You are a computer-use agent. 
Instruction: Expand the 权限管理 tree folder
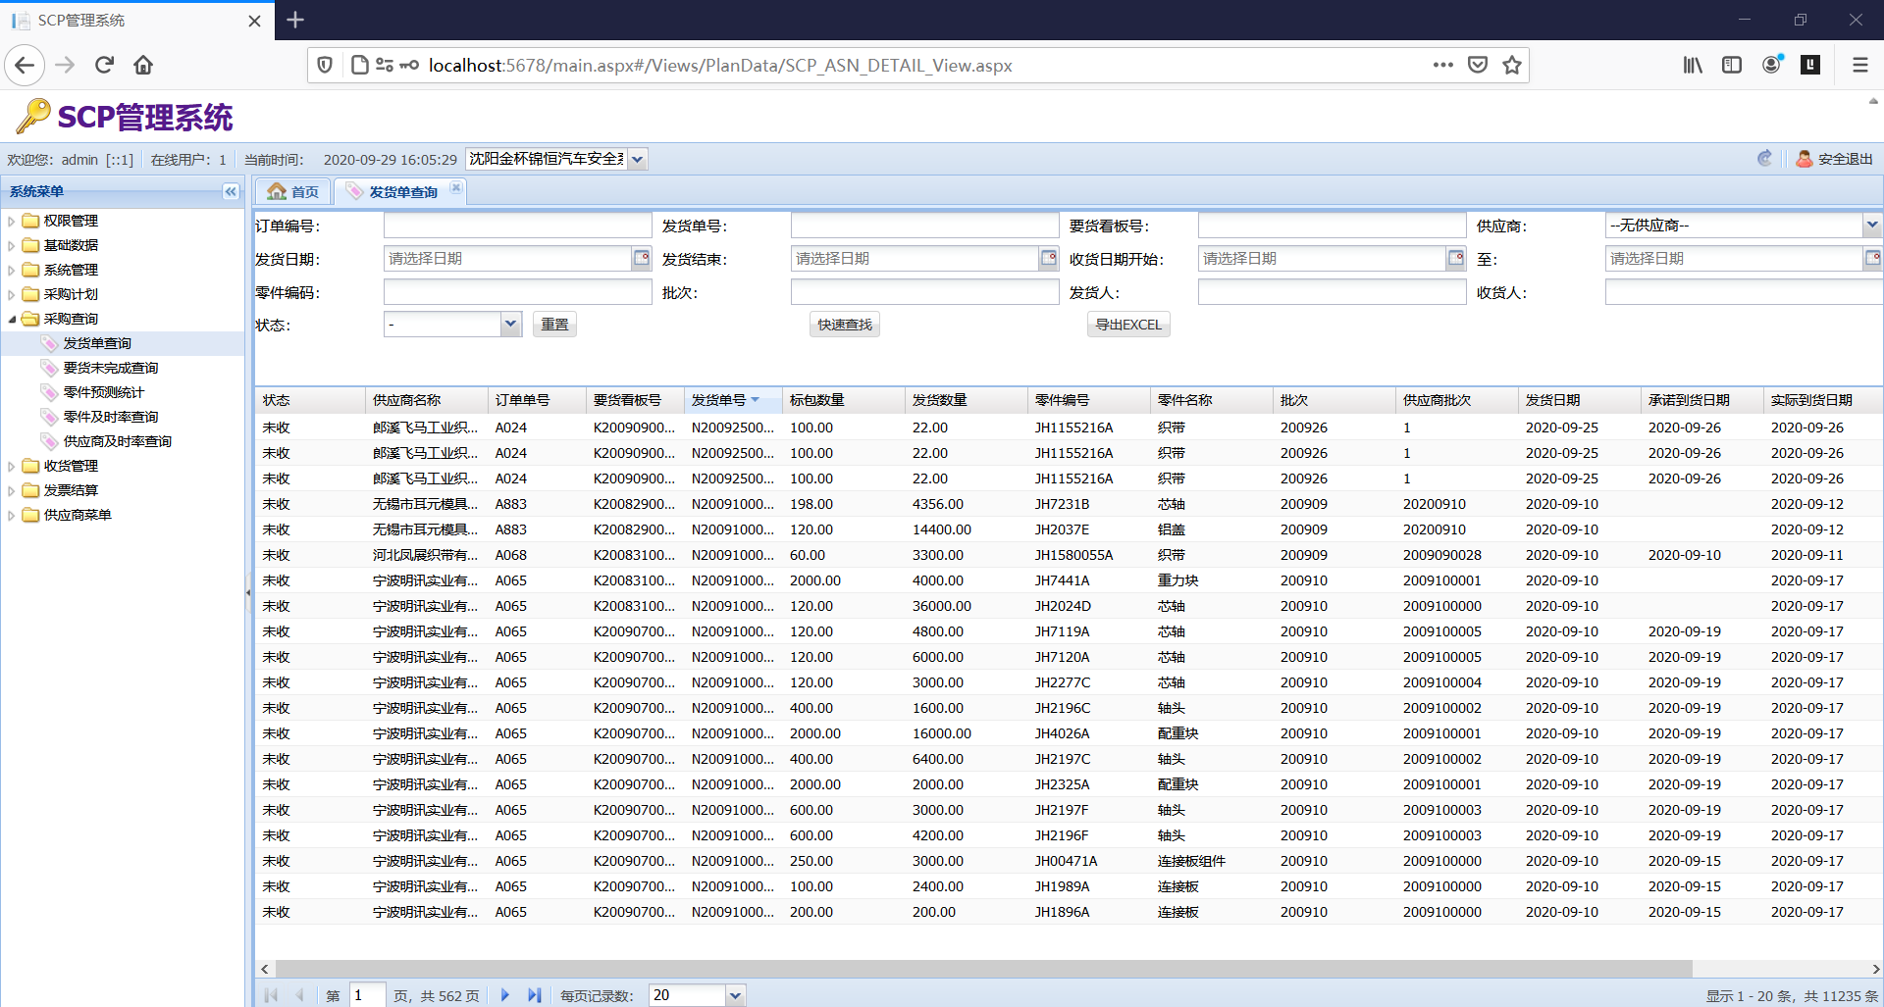11,221
